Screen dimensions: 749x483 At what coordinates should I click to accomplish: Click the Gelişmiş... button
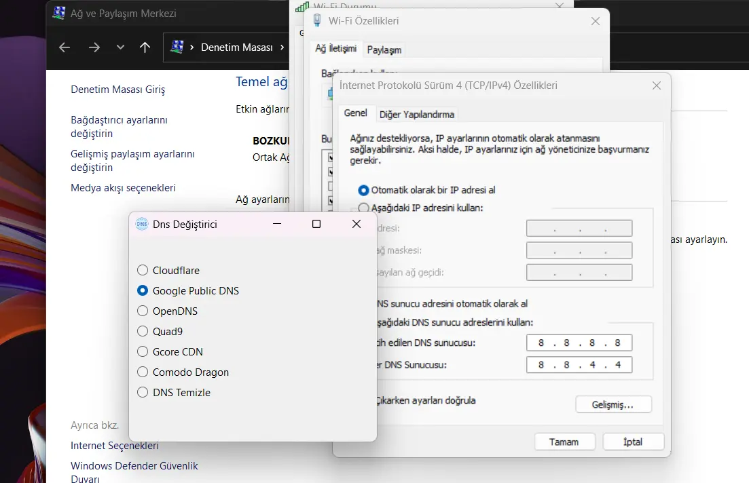coord(613,405)
